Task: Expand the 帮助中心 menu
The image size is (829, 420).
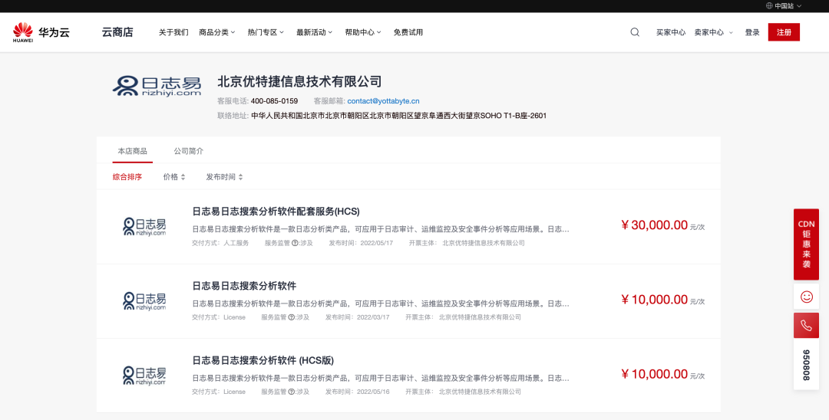Action: tap(362, 32)
